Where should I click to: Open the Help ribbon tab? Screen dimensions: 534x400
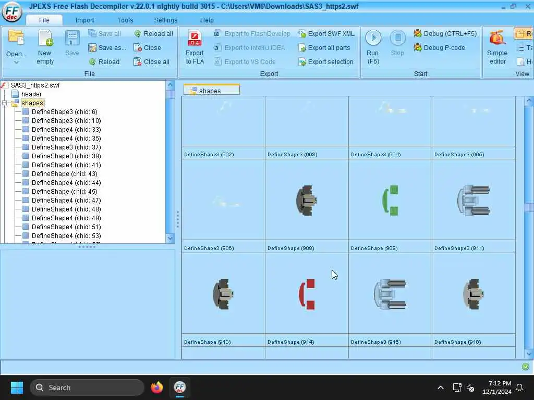click(x=207, y=20)
